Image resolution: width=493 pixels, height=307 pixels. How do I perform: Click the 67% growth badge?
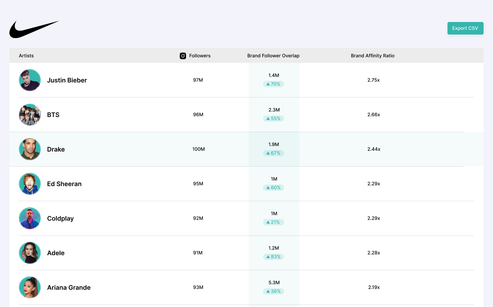tap(274, 153)
